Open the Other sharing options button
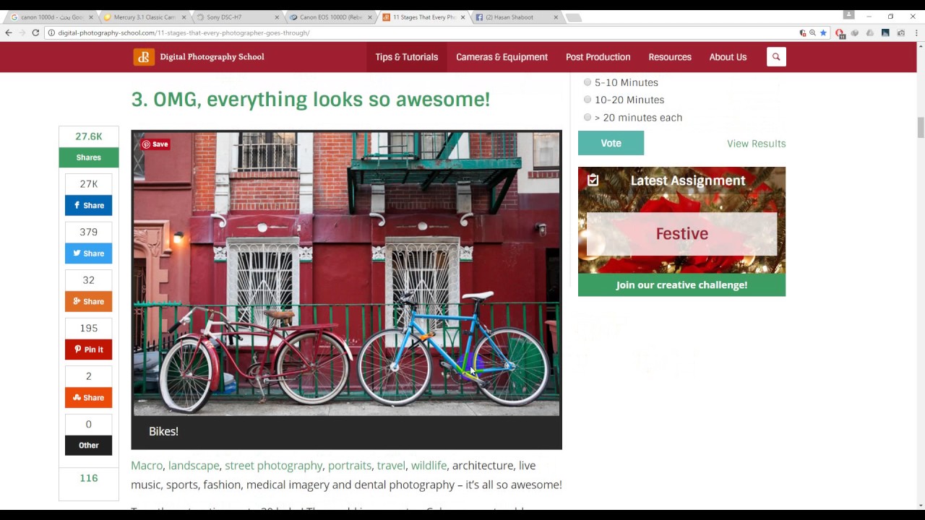 (88, 446)
